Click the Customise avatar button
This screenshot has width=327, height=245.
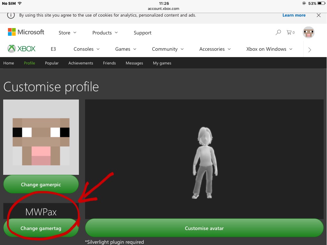pos(204,228)
